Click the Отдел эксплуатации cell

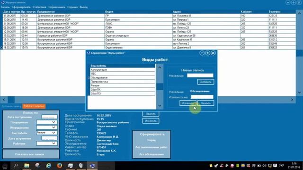point(138,36)
